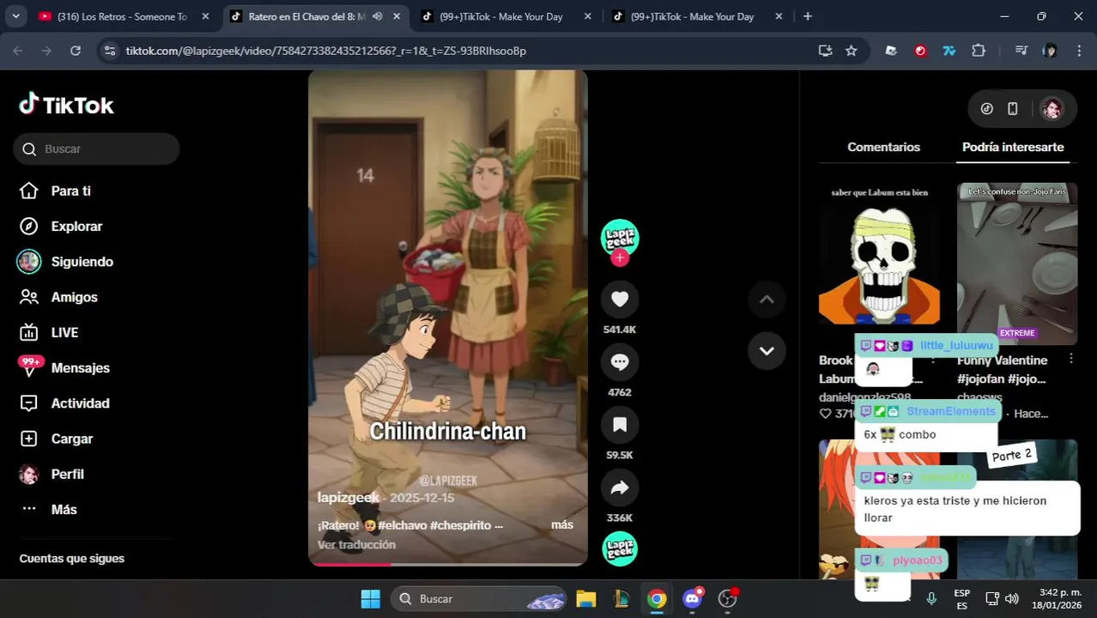Share the video using the arrow icon

click(x=620, y=488)
